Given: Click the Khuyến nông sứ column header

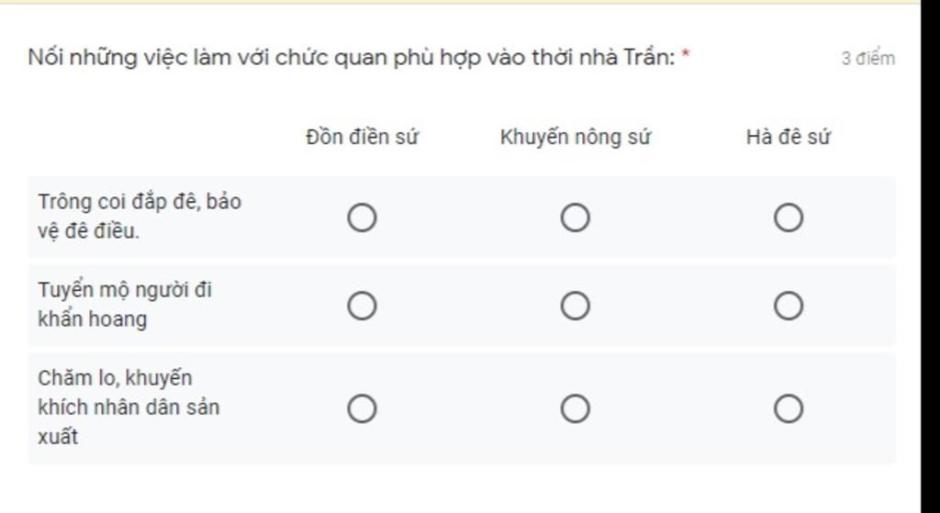Looking at the screenshot, I should click(575, 138).
